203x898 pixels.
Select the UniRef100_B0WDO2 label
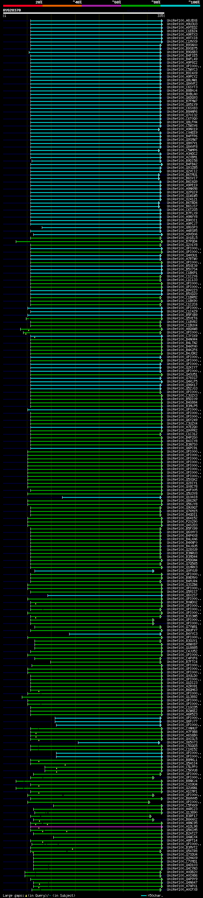(x=182, y=602)
